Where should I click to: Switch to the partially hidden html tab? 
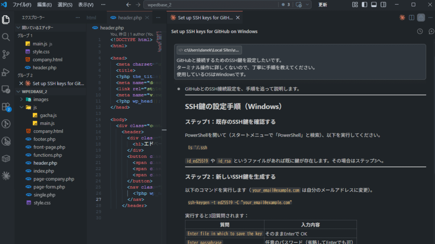click(91, 17)
